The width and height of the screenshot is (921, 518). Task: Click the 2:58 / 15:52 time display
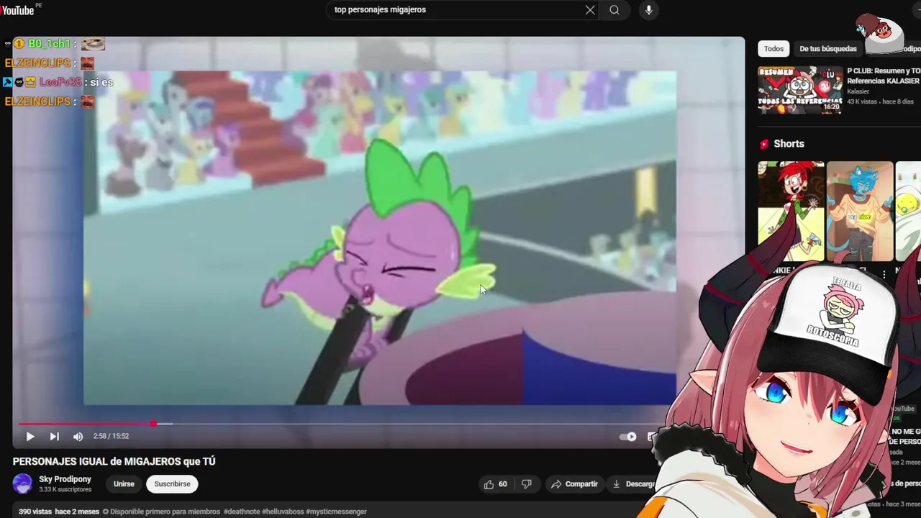click(111, 436)
